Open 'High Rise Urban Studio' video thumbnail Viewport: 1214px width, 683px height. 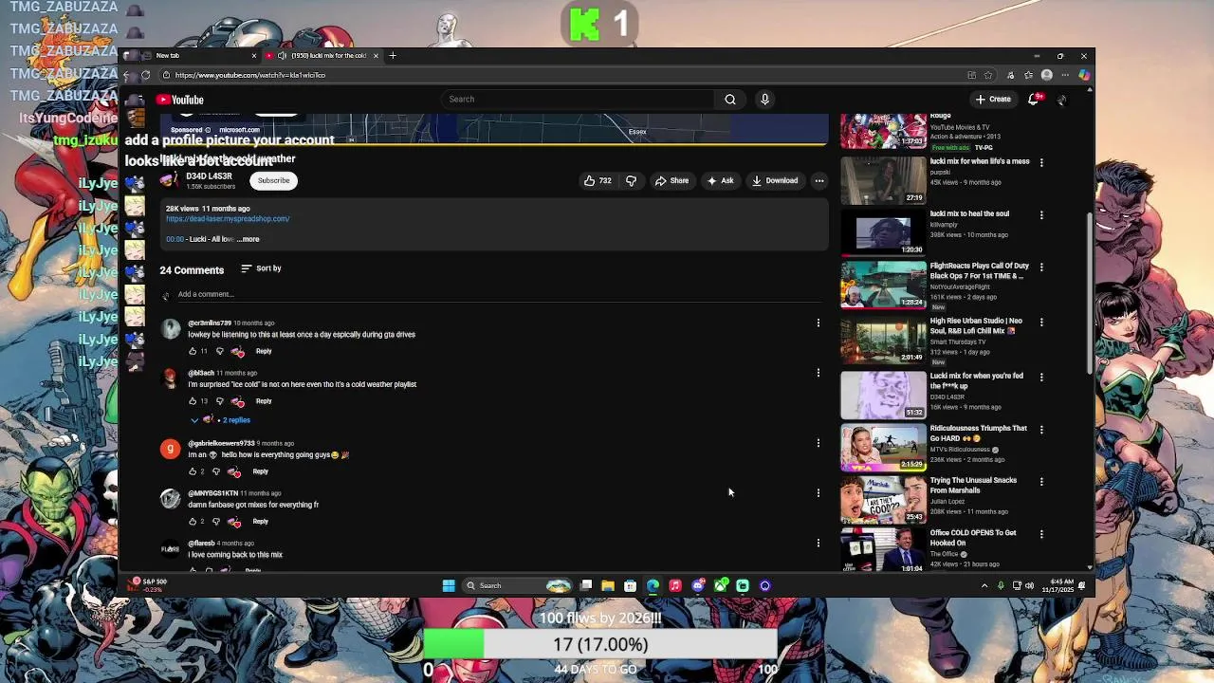883,340
